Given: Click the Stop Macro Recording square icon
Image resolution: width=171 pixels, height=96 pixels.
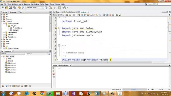Looking at the screenshot, I should 113,15.
